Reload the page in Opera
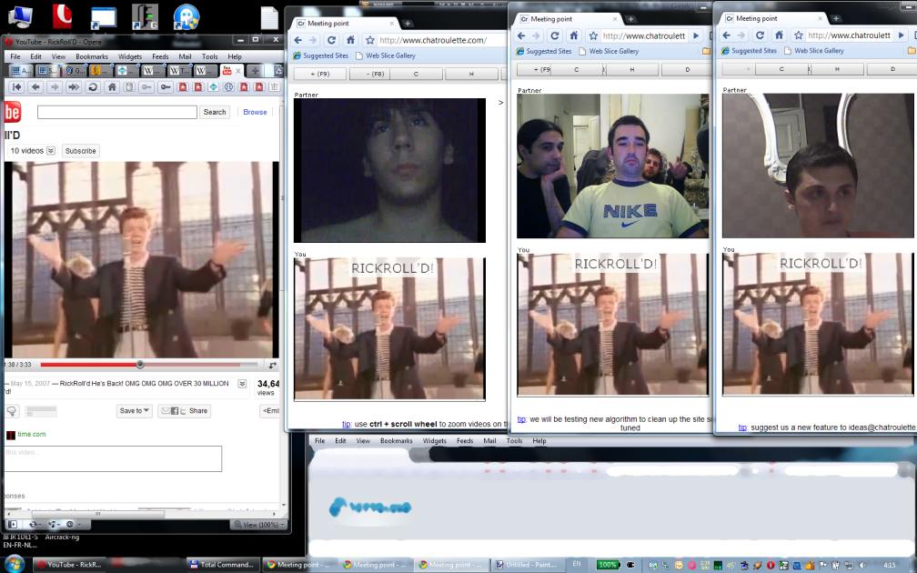The width and height of the screenshot is (917, 573). [93, 87]
